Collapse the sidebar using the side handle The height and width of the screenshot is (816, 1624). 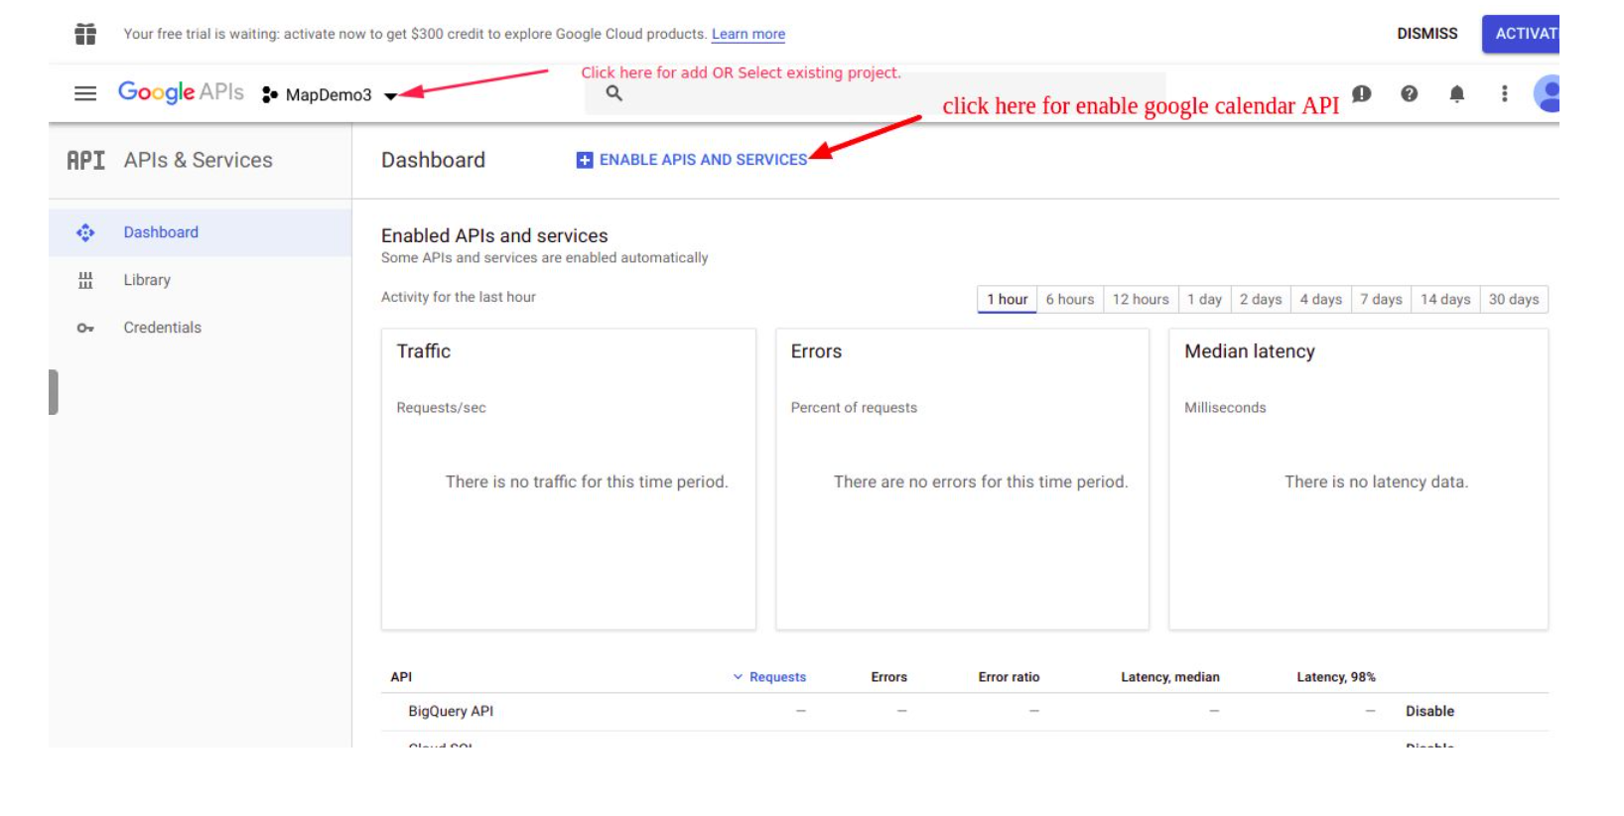pos(54,392)
